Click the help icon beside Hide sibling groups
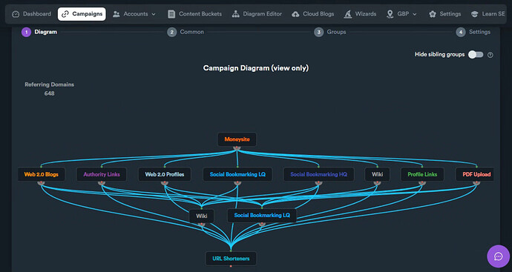 [x=490, y=55]
